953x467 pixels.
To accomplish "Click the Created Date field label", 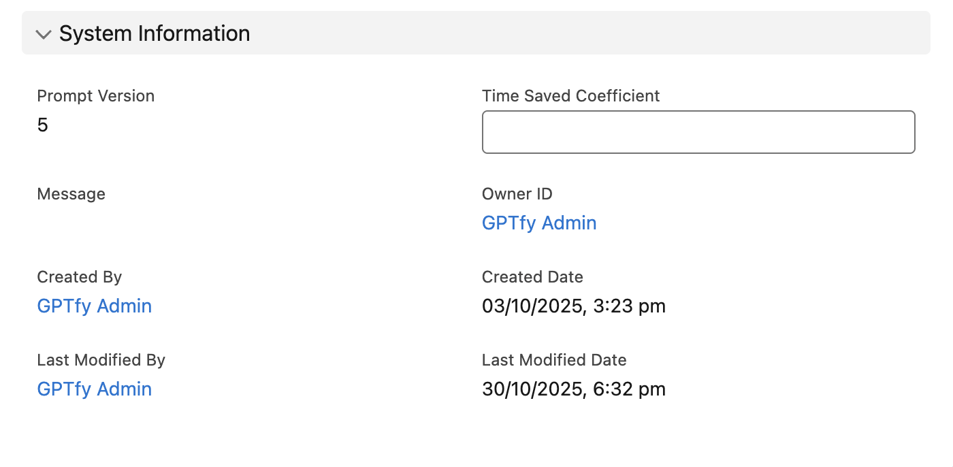I will tap(532, 277).
